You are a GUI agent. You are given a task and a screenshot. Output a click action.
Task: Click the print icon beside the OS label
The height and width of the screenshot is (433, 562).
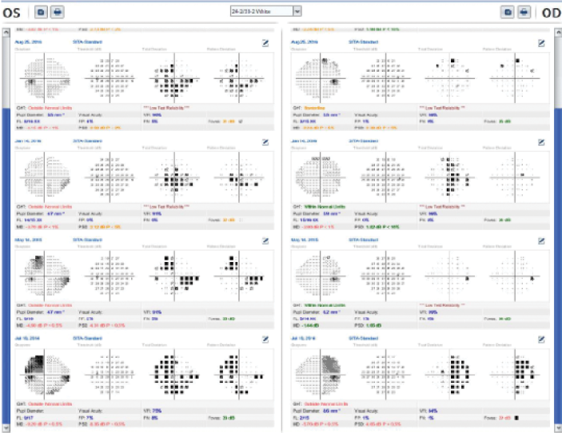(x=58, y=12)
